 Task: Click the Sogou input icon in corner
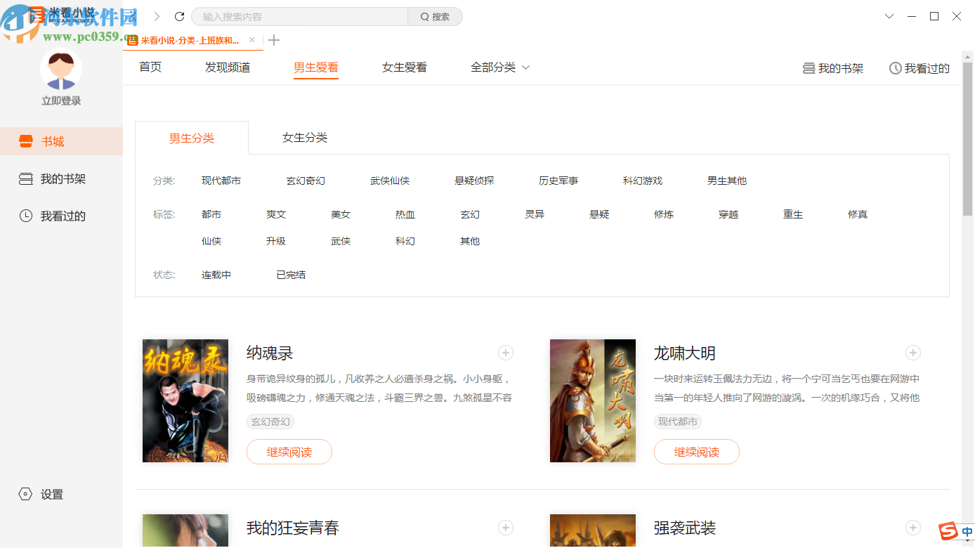tap(950, 533)
